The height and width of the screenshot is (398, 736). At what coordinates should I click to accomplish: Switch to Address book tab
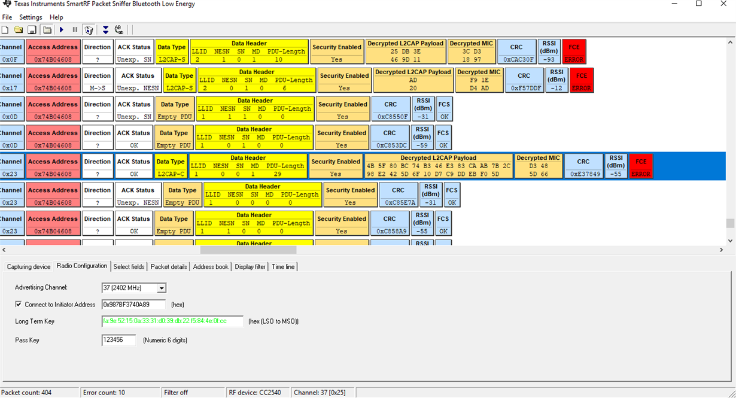(211, 267)
